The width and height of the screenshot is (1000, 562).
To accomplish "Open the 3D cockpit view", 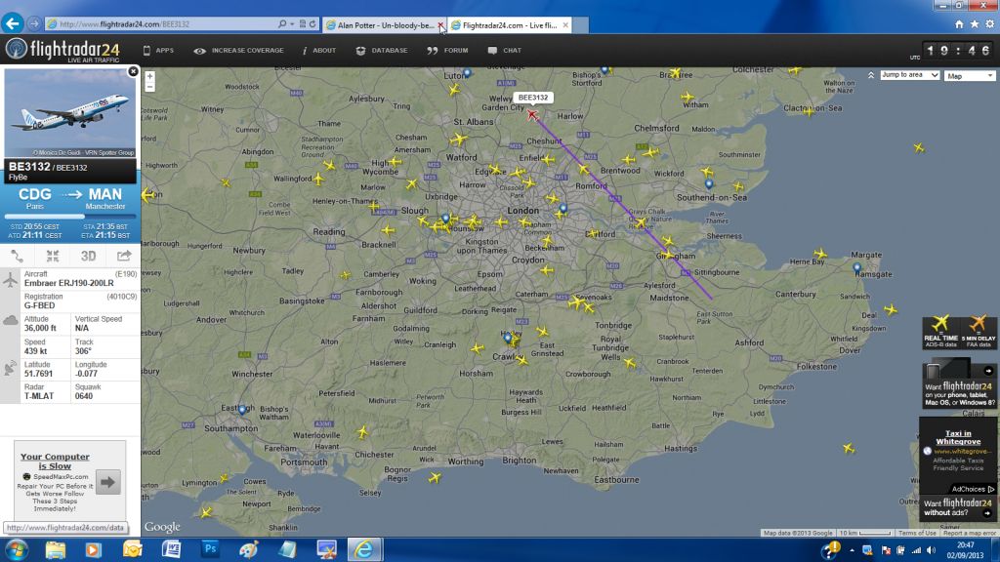I will click(x=88, y=257).
